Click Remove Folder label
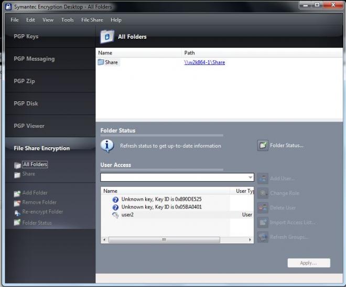The image size is (346, 287). pos(39,202)
